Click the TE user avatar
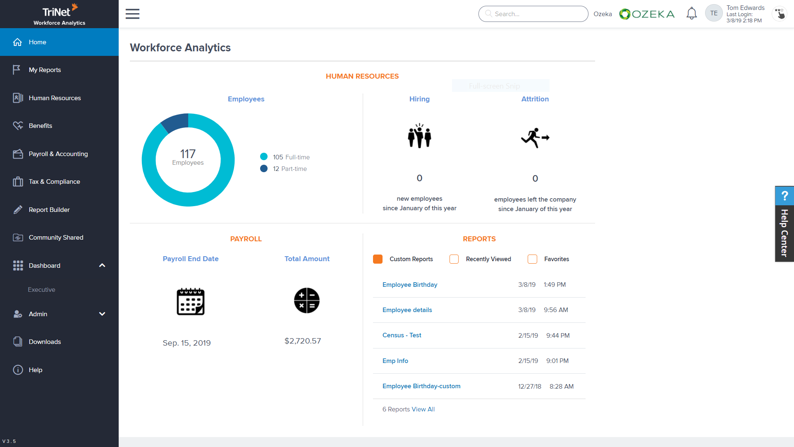Screen dimensions: 794x447 pos(713,13)
